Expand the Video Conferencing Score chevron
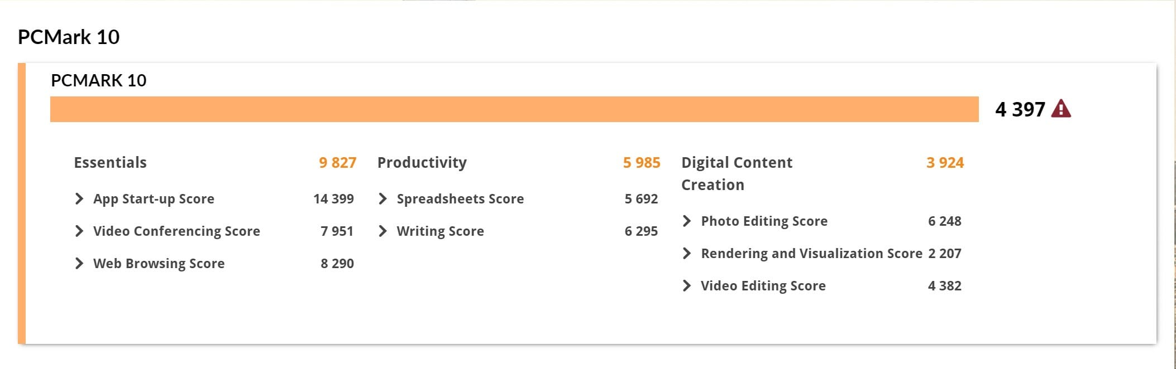The height and width of the screenshot is (369, 1176). (x=79, y=231)
